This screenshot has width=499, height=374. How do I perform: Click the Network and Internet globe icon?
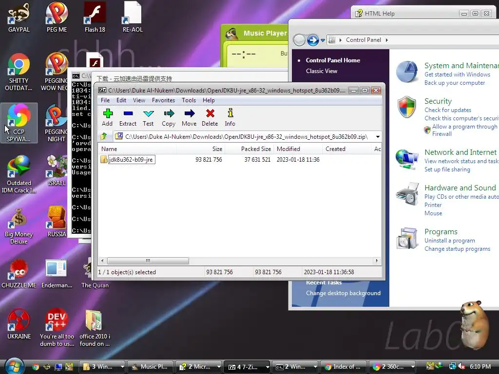click(407, 159)
